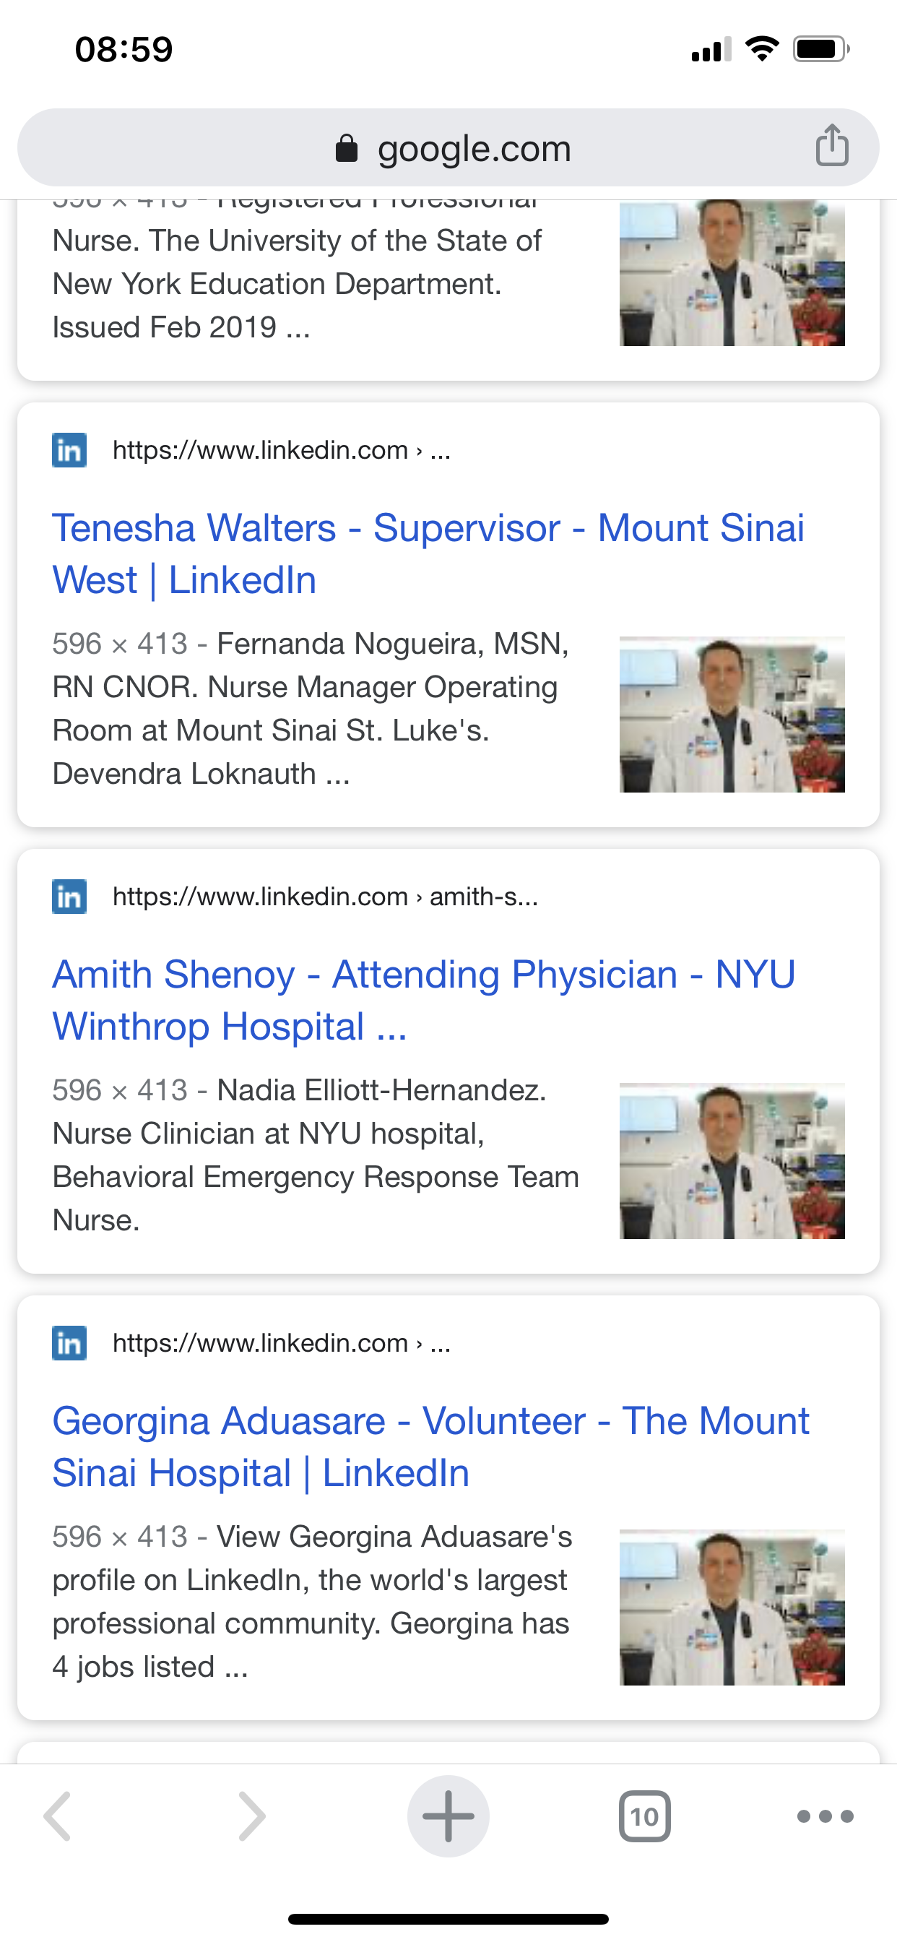Tap the lock icon beside google.com
Image resolution: width=897 pixels, height=1942 pixels.
pos(346,149)
